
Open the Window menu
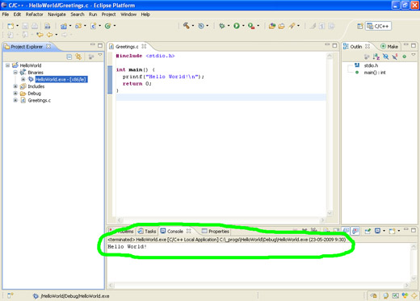tap(128, 15)
